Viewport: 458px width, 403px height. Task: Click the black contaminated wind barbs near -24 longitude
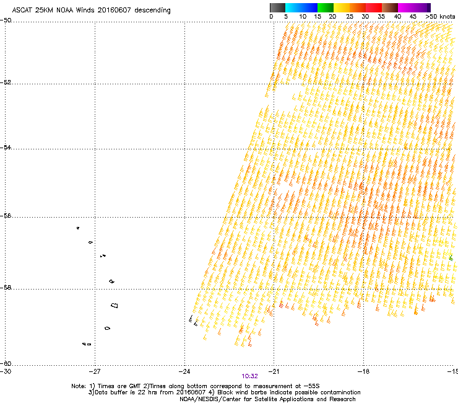pyautogui.click(x=193, y=321)
